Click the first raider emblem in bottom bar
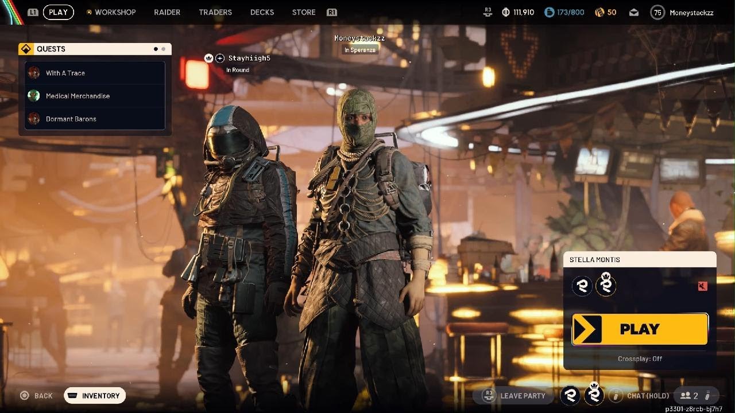Screen dimensions: 735x413 click(570, 395)
